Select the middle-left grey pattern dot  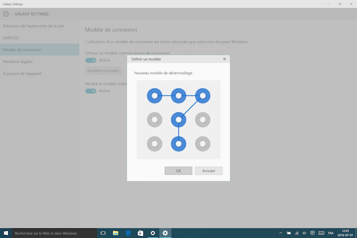tap(155, 120)
